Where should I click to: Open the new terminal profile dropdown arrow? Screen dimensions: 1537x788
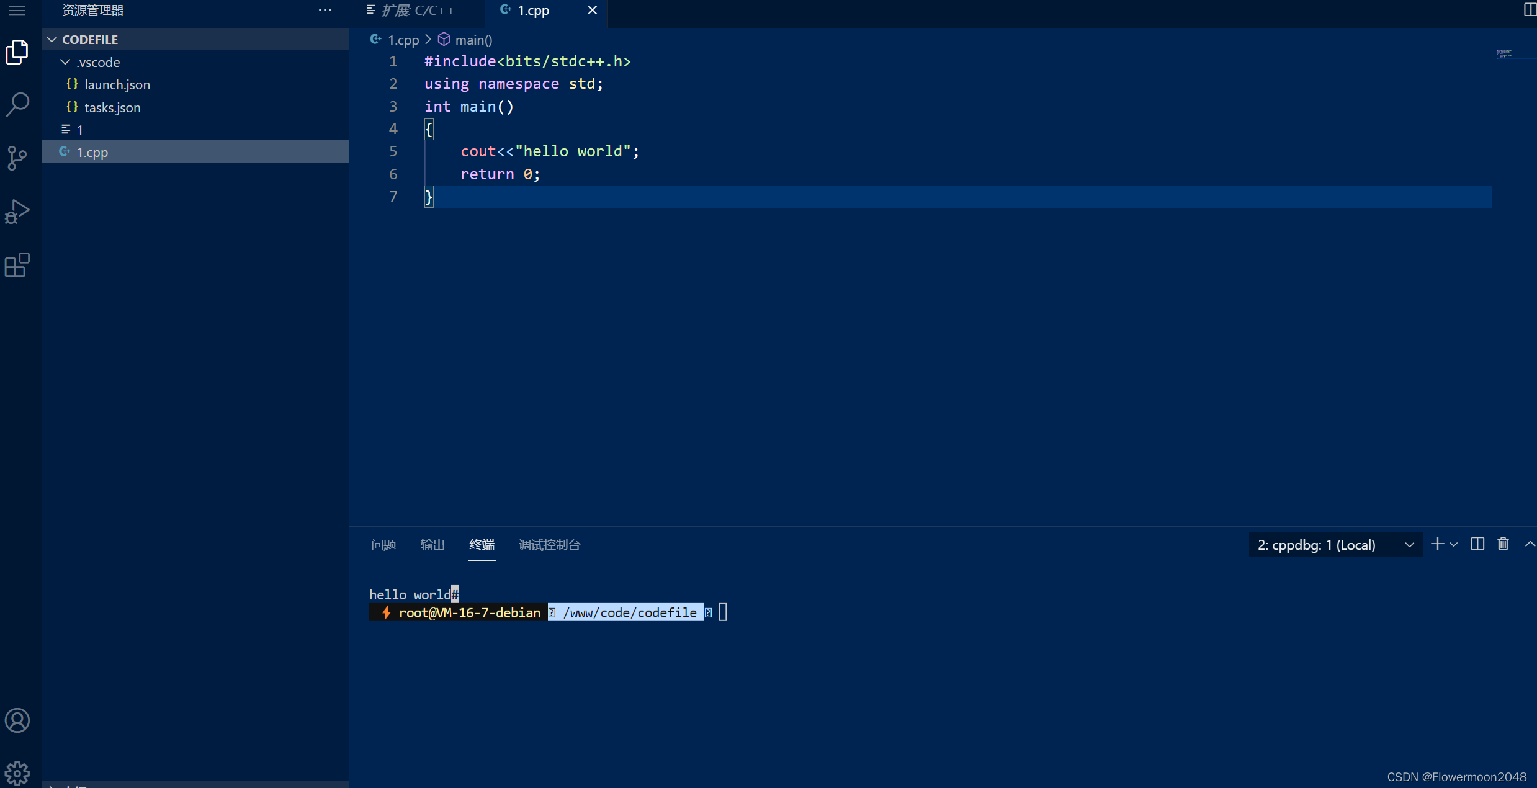(x=1453, y=545)
